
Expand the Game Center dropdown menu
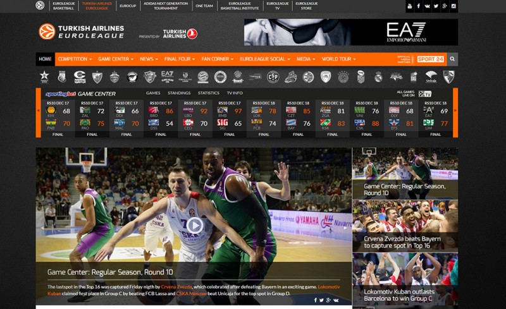pos(116,59)
